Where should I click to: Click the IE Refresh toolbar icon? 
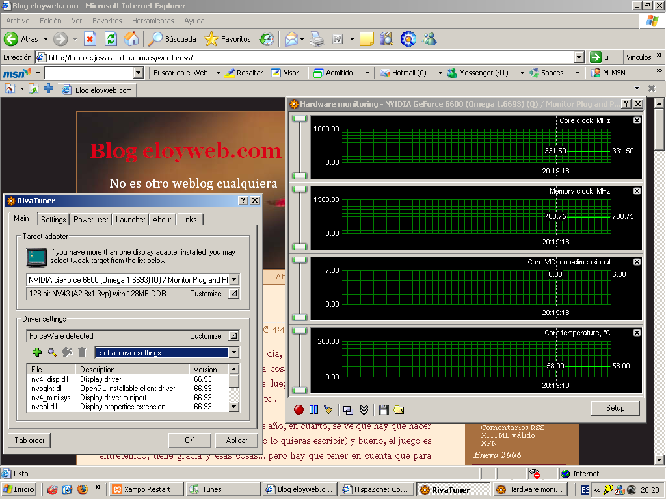click(111, 39)
